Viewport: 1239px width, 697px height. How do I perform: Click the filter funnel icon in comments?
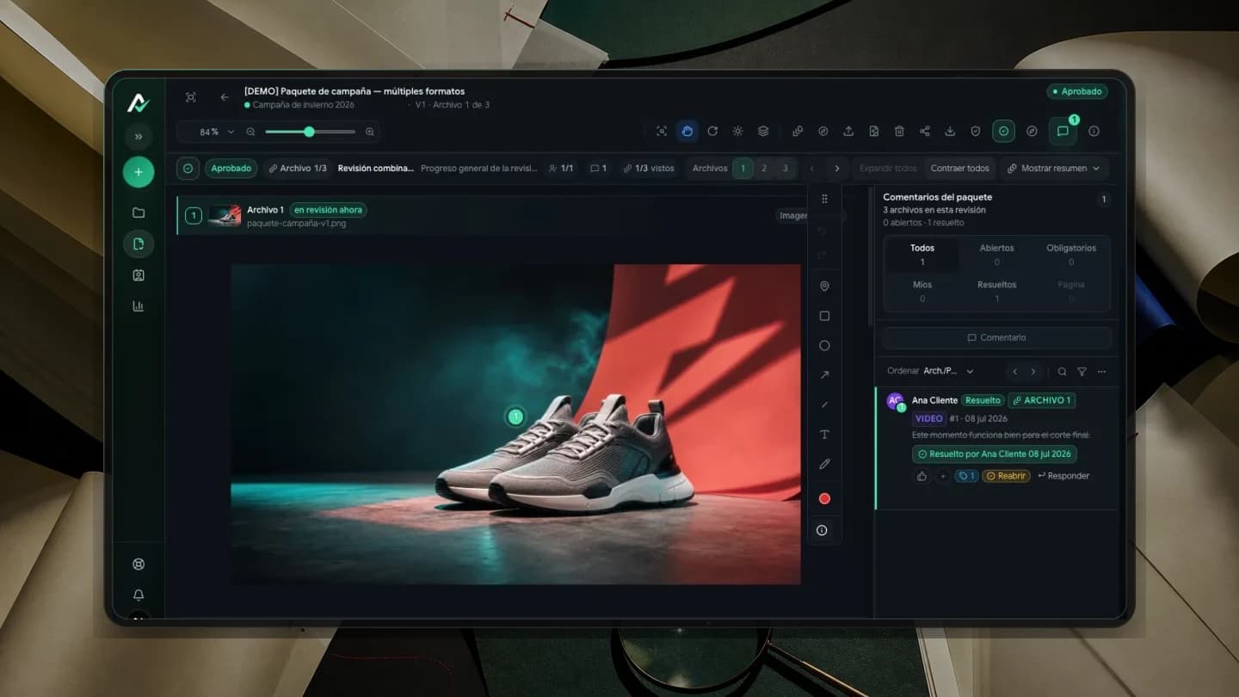coord(1082,372)
